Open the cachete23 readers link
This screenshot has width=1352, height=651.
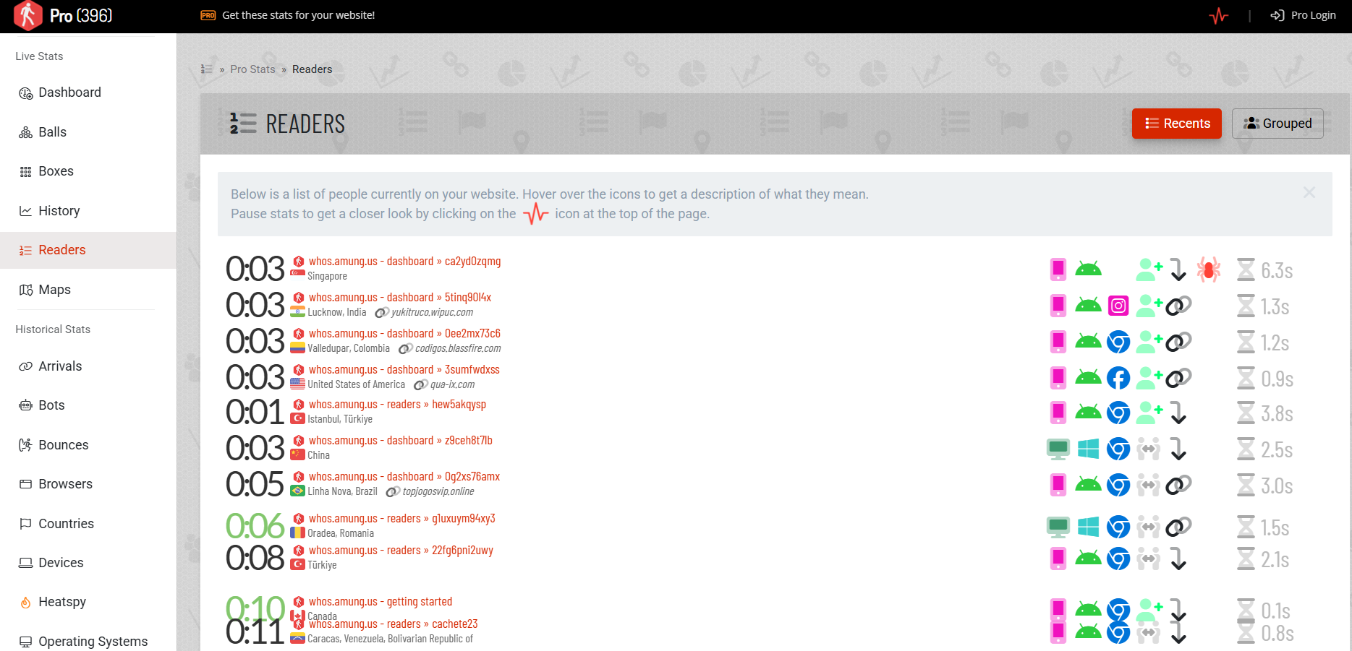(x=393, y=624)
